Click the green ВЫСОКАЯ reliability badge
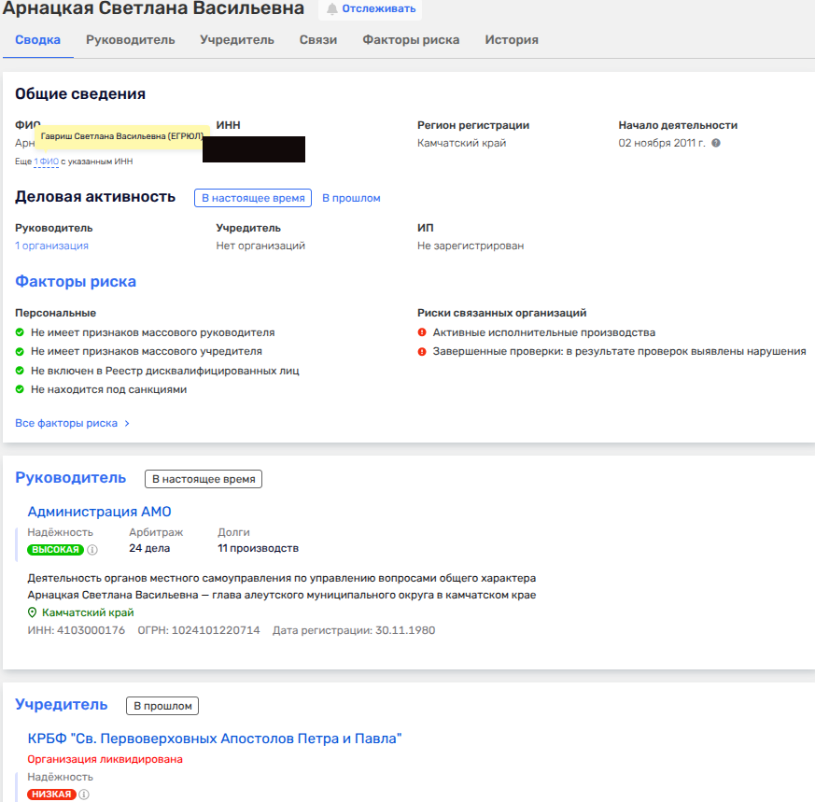 pos(55,550)
